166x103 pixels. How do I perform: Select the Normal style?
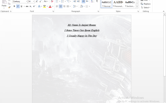(x=106, y=4)
